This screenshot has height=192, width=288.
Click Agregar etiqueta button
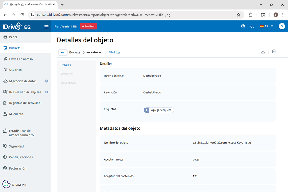point(159,110)
